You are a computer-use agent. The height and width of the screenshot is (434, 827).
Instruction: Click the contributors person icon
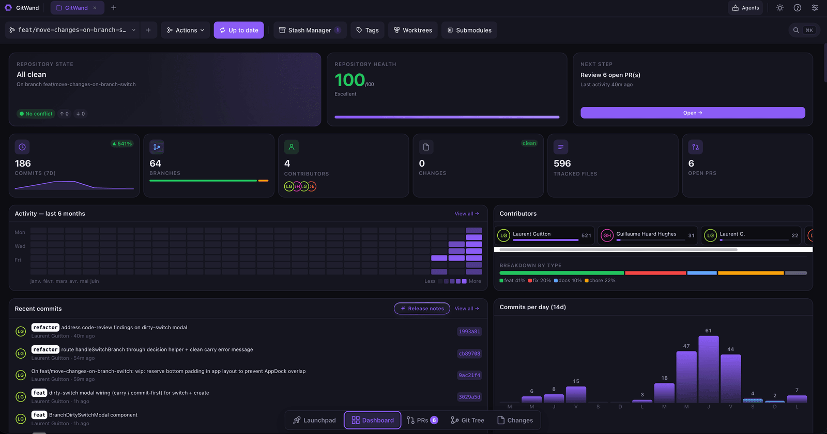click(x=292, y=147)
